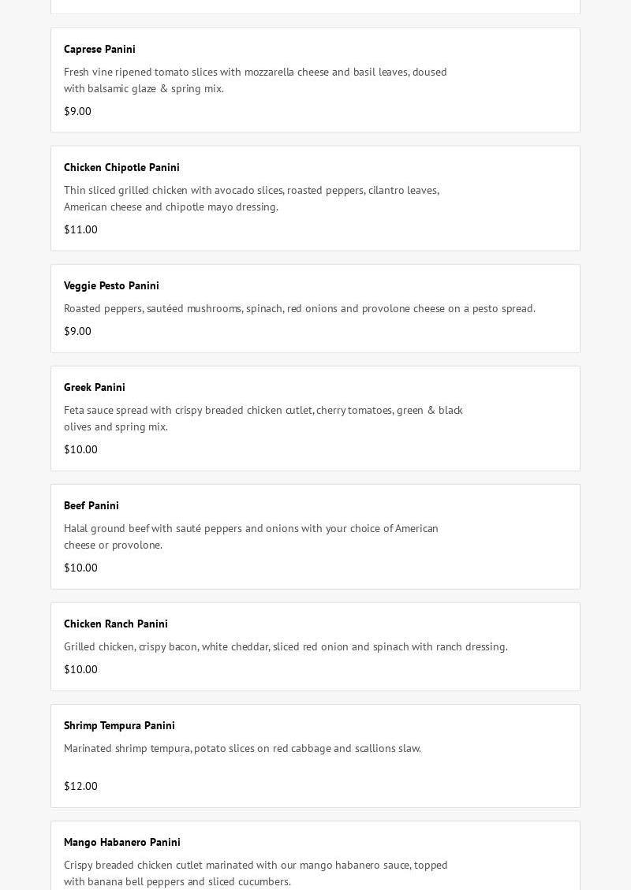
Task: Click the Veggie Pesto Panini heading
Action: click(111, 285)
